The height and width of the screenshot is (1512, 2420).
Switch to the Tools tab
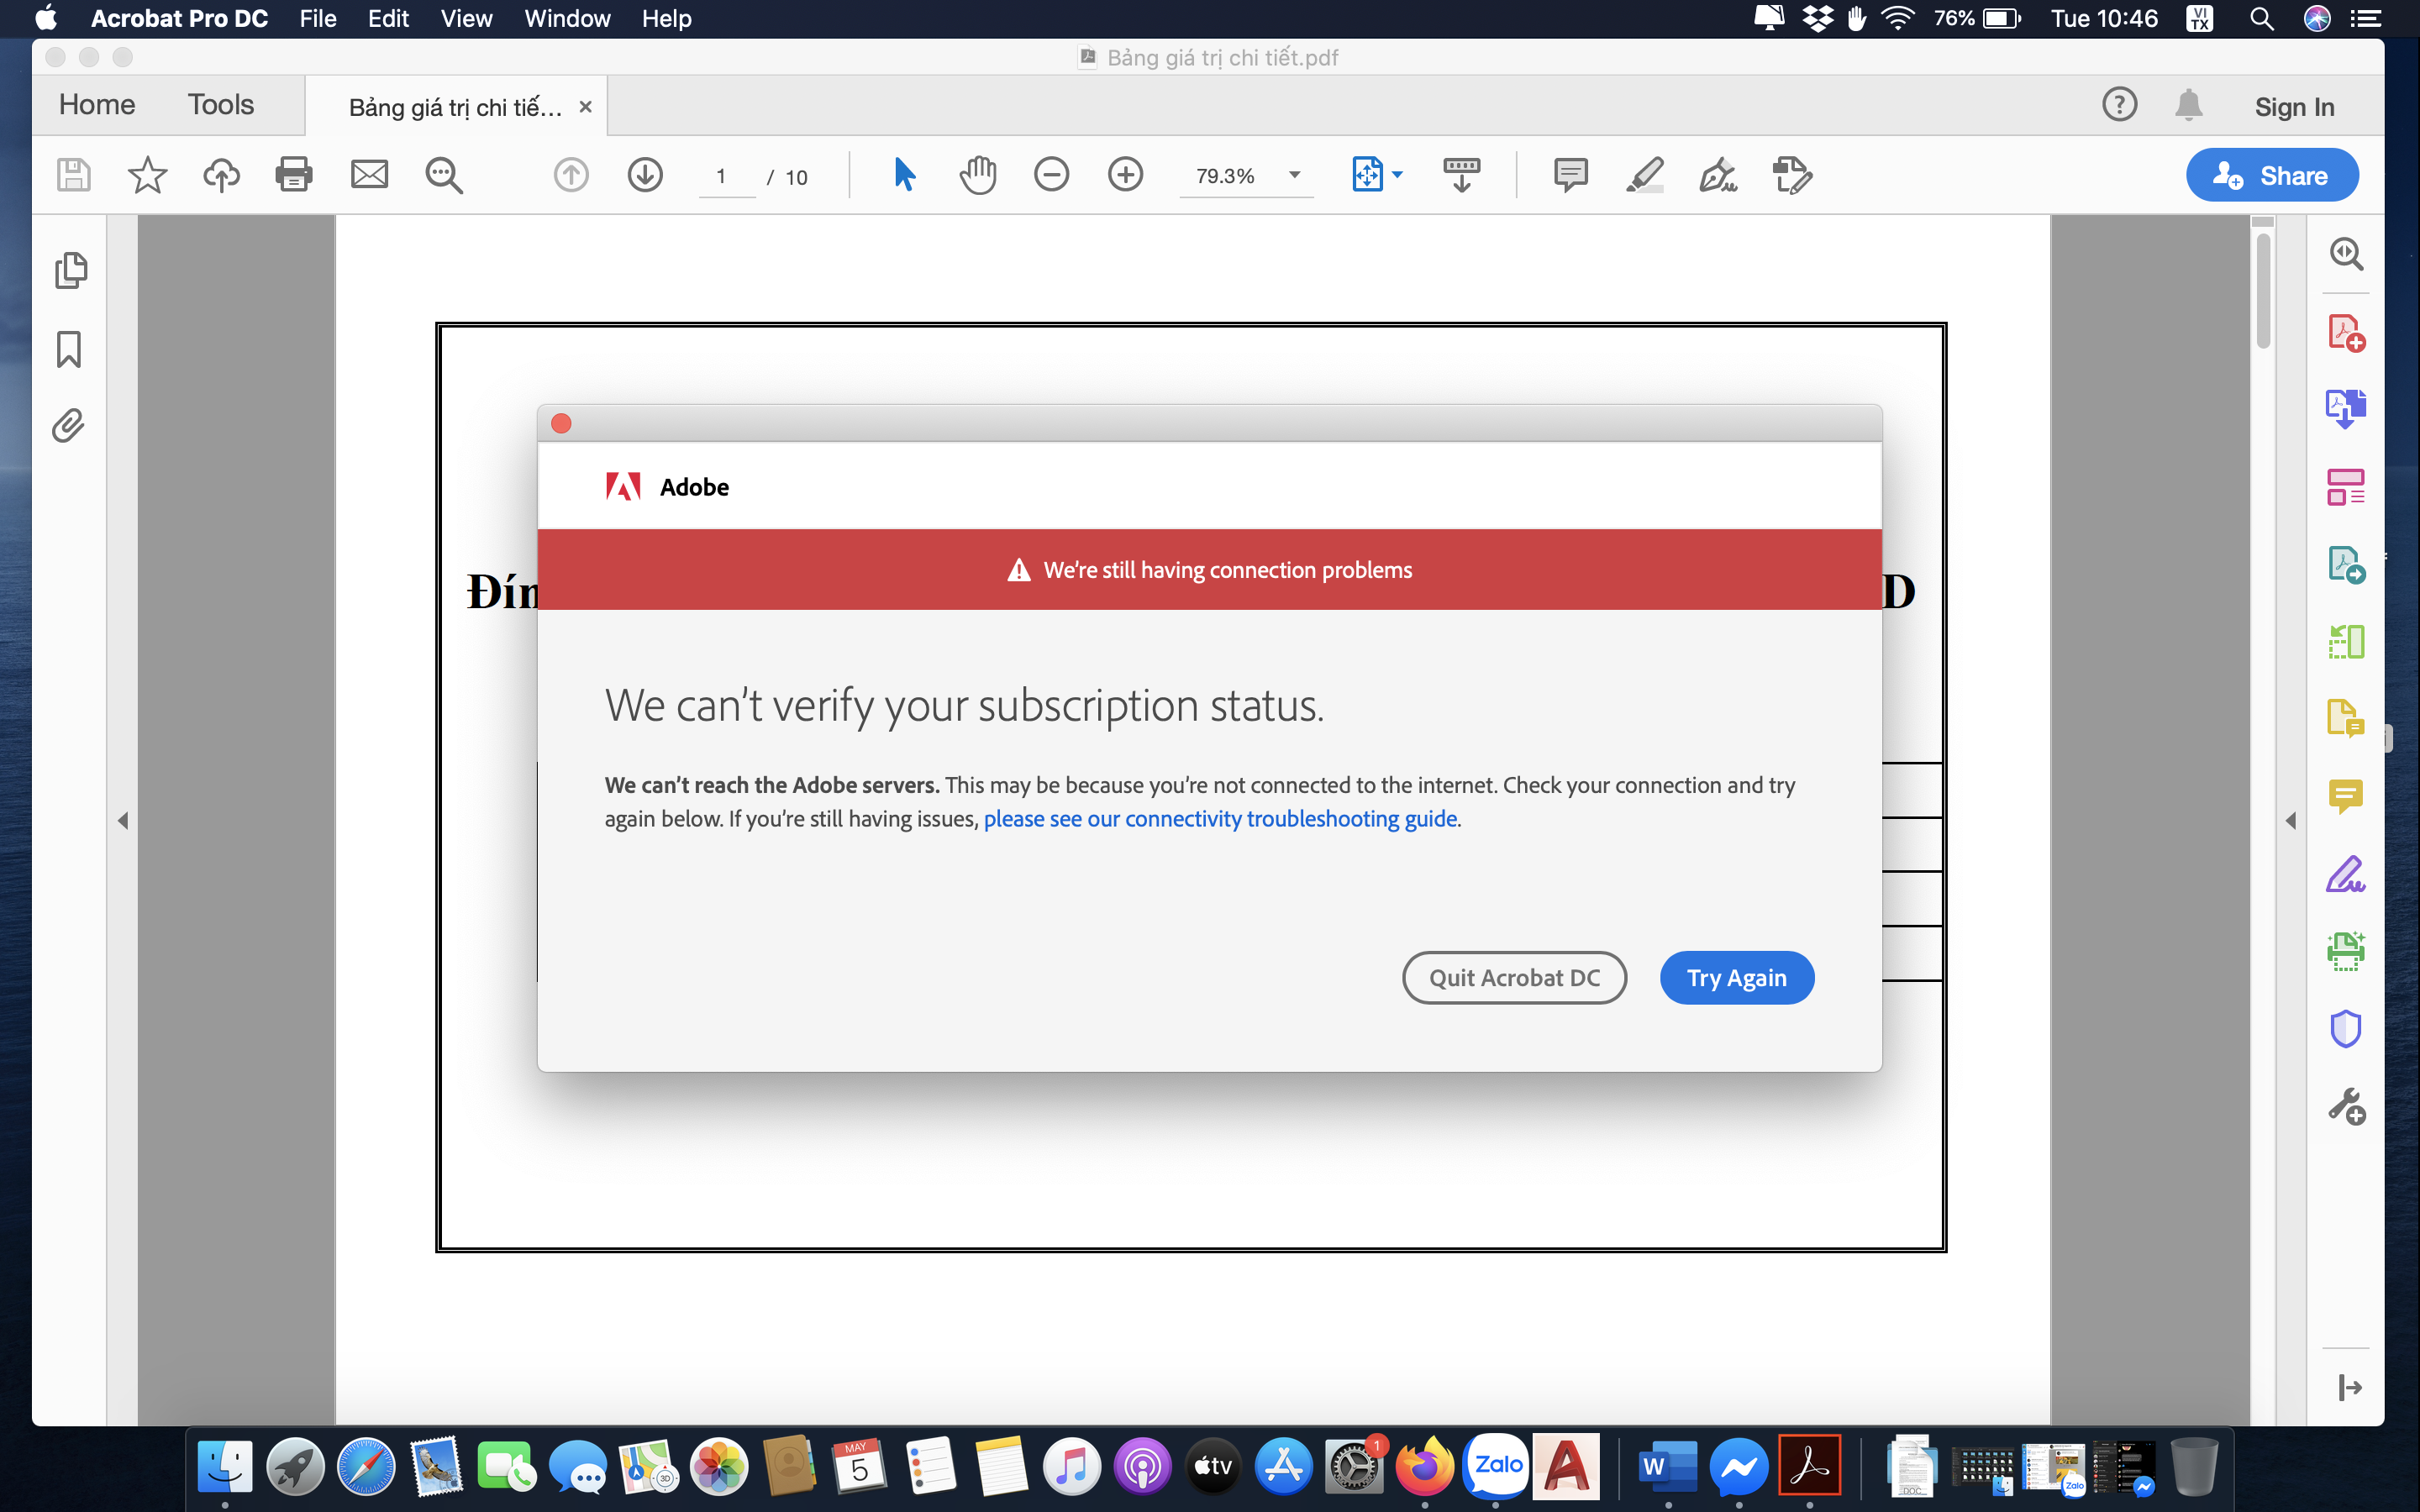click(x=221, y=104)
